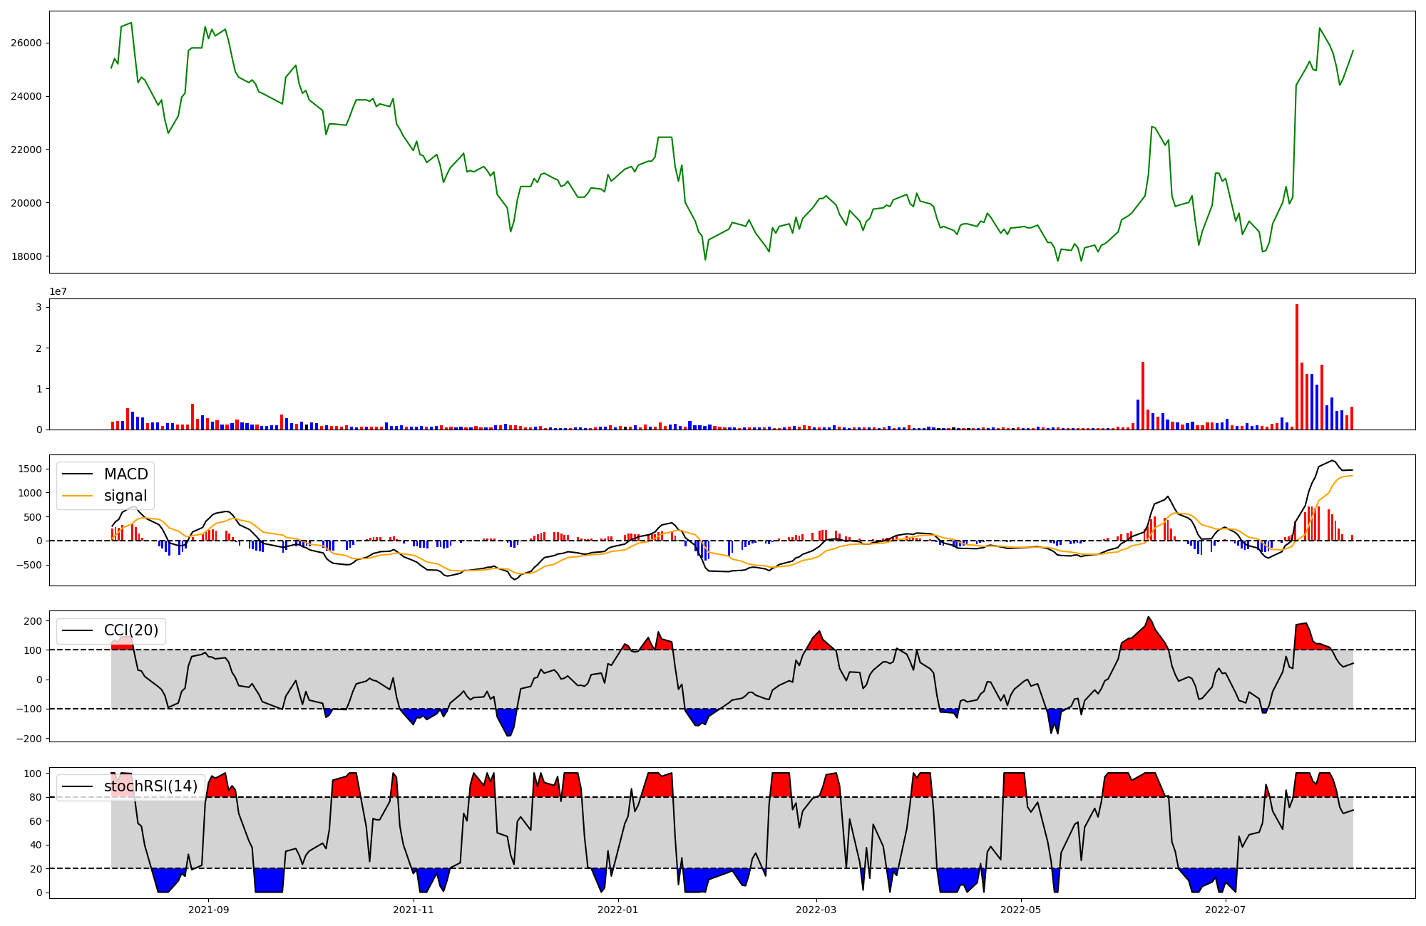Click the 2022-07 date tick label
Image resolution: width=1426 pixels, height=926 pixels.
pyautogui.click(x=1225, y=910)
